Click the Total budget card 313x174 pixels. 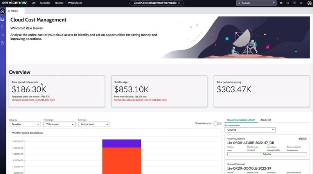tap(159, 91)
